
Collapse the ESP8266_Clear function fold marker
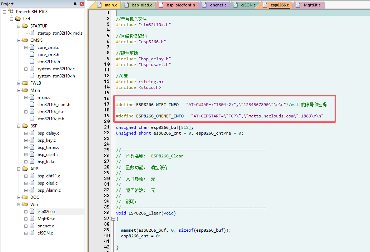114,219
